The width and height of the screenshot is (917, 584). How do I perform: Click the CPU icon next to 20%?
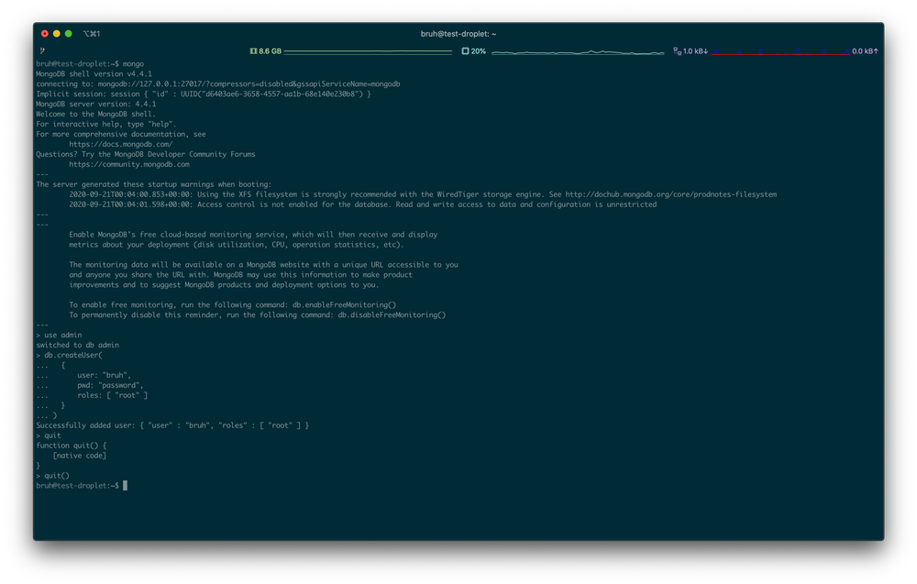click(463, 50)
